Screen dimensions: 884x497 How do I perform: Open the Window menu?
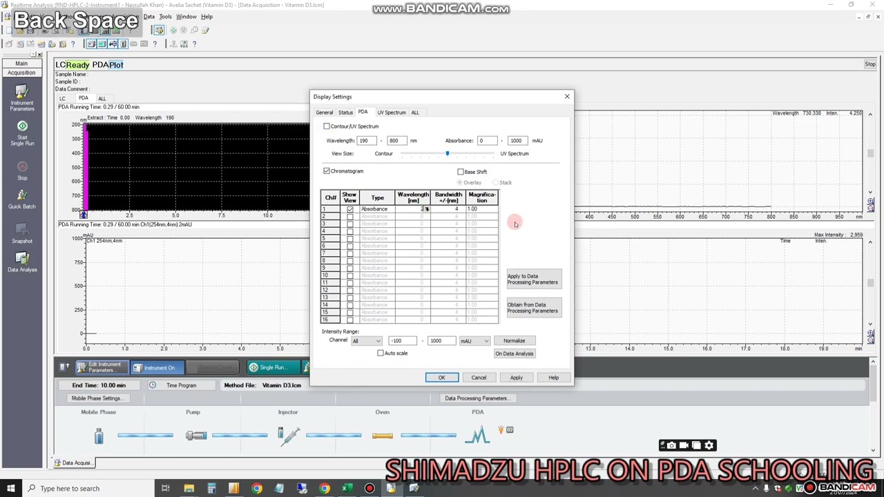coord(186,17)
